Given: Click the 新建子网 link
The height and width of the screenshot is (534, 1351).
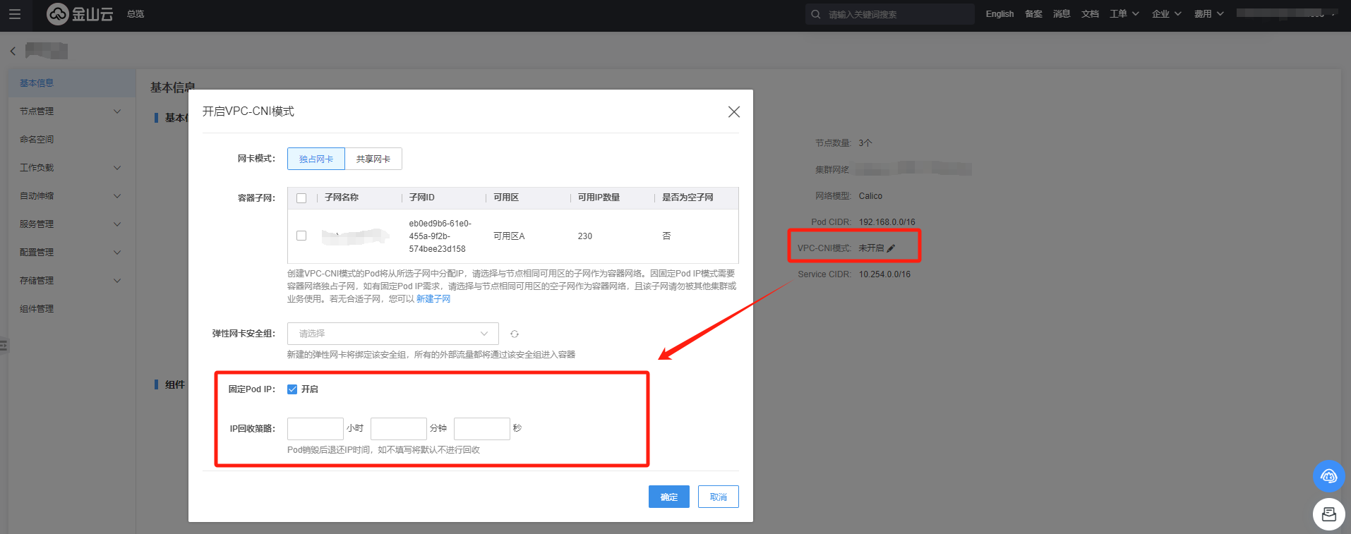Looking at the screenshot, I should tap(433, 299).
